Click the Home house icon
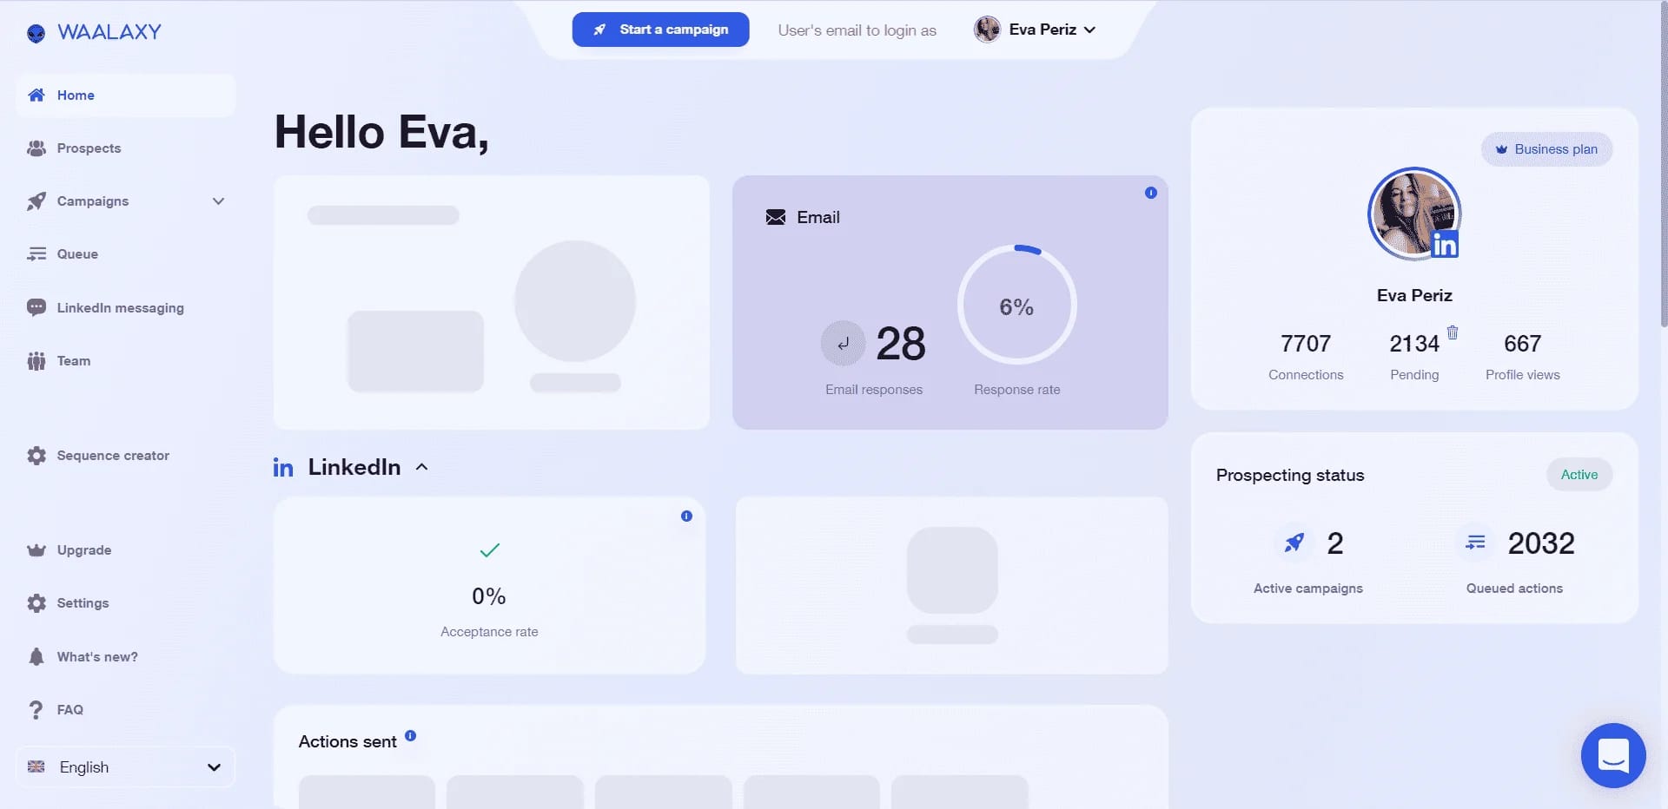1668x809 pixels. (36, 95)
